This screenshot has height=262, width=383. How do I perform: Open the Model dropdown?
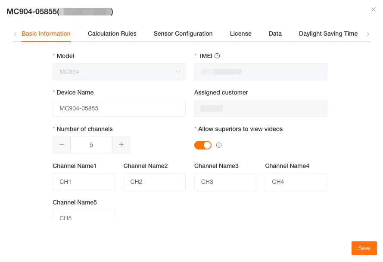(x=119, y=72)
